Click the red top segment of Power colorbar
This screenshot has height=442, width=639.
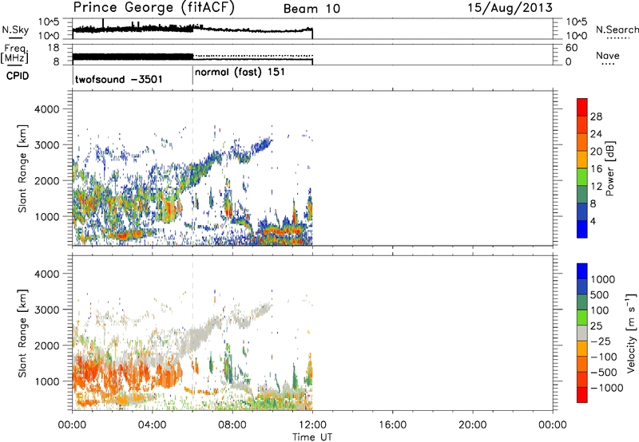pos(582,108)
